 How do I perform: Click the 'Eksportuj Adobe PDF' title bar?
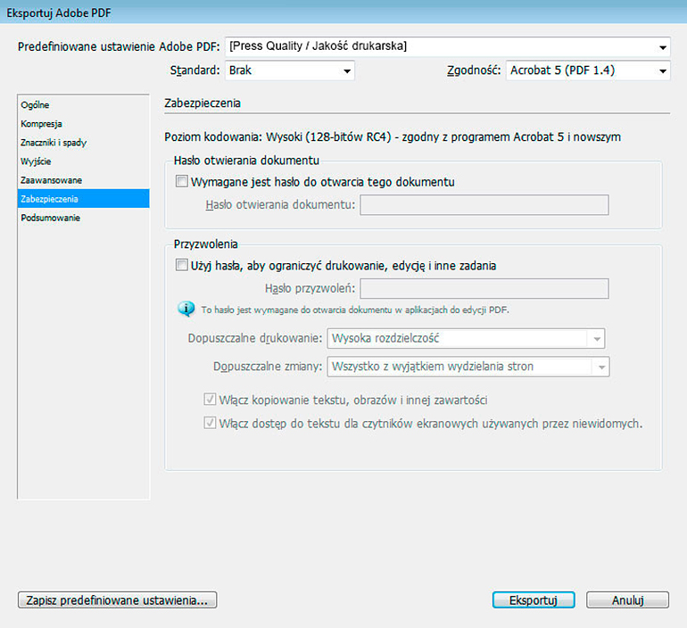click(343, 12)
